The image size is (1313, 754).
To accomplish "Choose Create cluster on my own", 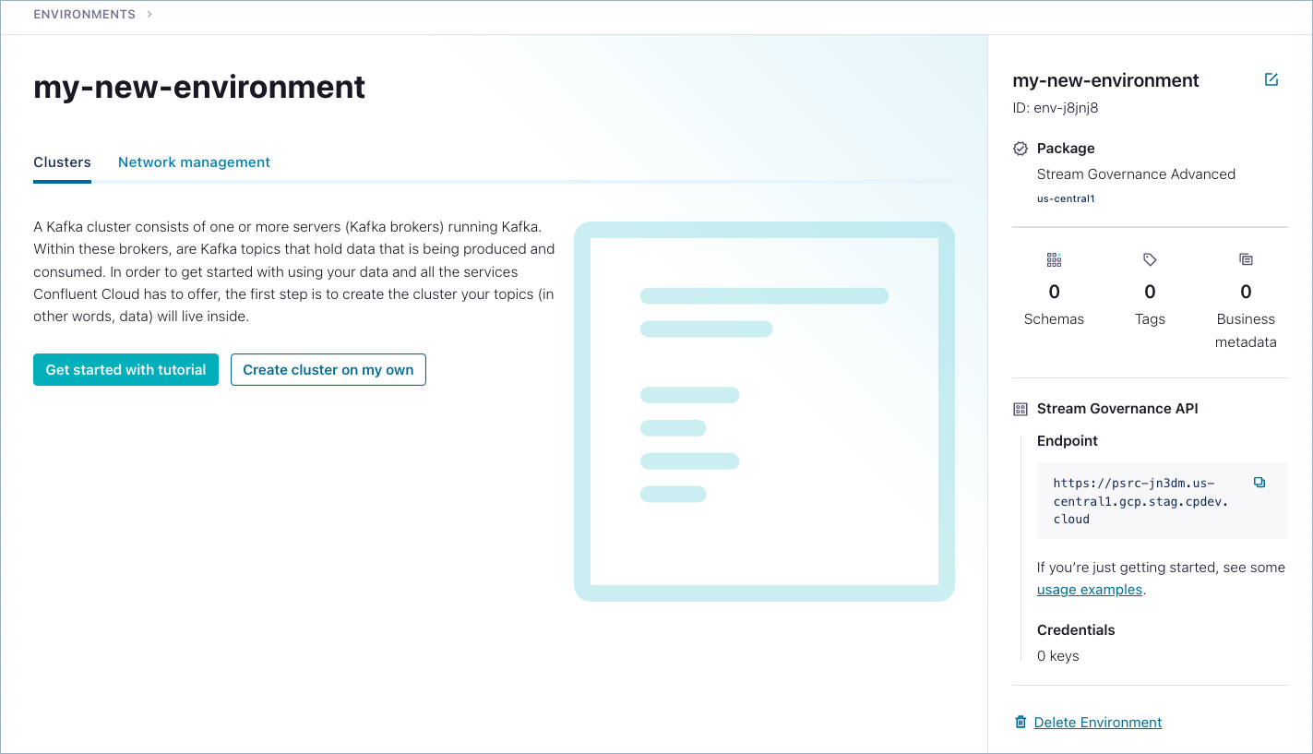I will click(328, 369).
